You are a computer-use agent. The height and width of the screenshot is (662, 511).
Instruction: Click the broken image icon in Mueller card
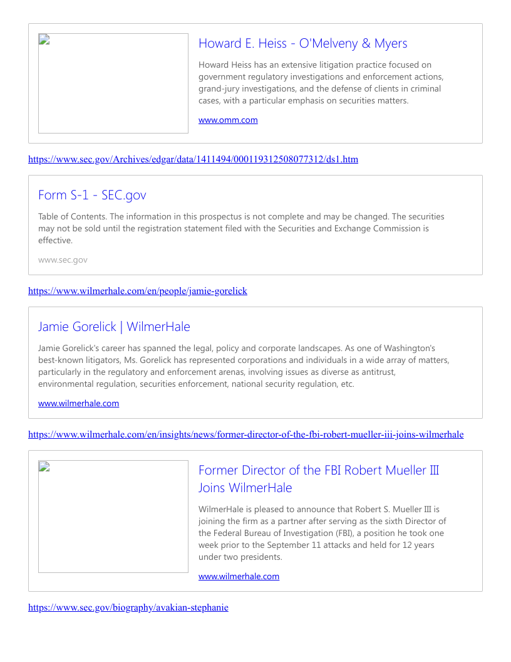[x=44, y=466]
